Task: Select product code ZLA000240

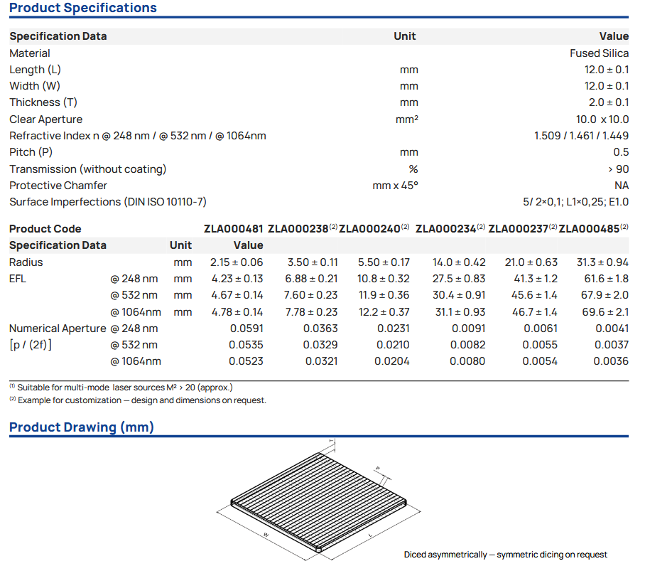Action: click(370, 229)
